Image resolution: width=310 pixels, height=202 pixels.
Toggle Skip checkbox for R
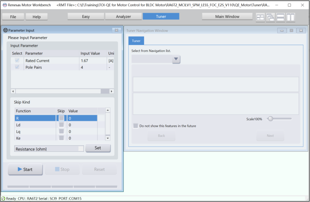click(61, 118)
